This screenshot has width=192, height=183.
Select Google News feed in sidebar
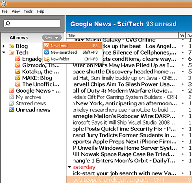(38, 91)
